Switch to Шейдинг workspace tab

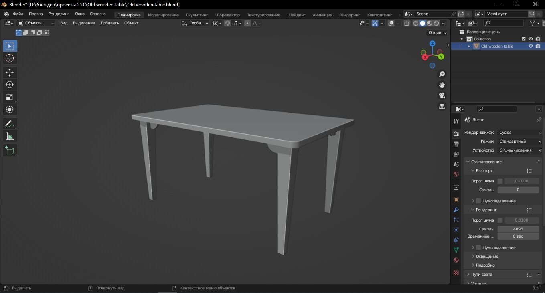pyautogui.click(x=296, y=15)
